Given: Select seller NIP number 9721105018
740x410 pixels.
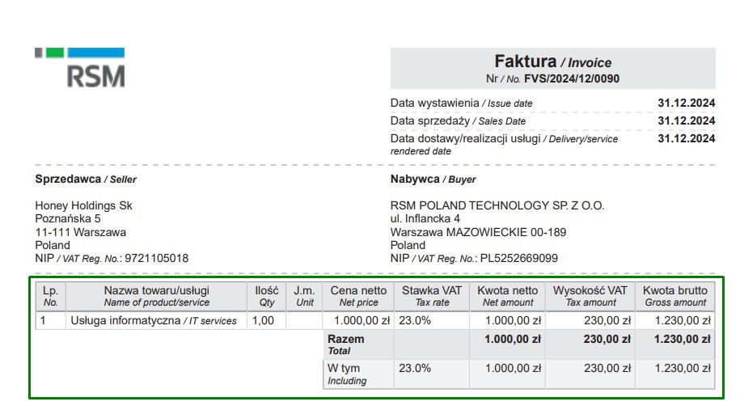Looking at the screenshot, I should click(157, 258).
